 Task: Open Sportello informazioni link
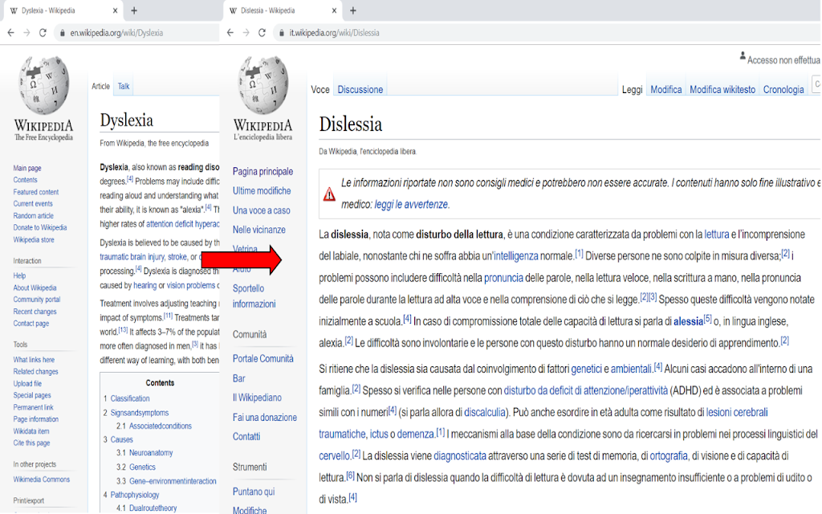point(254,296)
